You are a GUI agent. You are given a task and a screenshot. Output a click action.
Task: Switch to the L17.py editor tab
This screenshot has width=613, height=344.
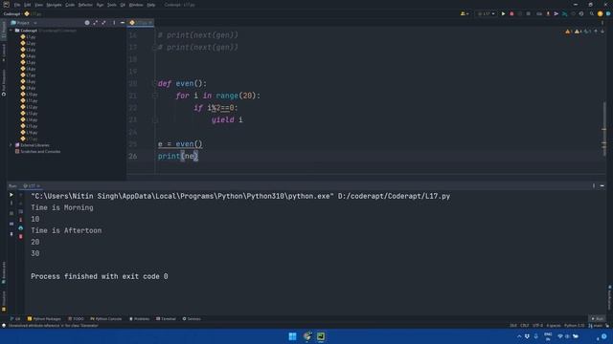coord(140,23)
